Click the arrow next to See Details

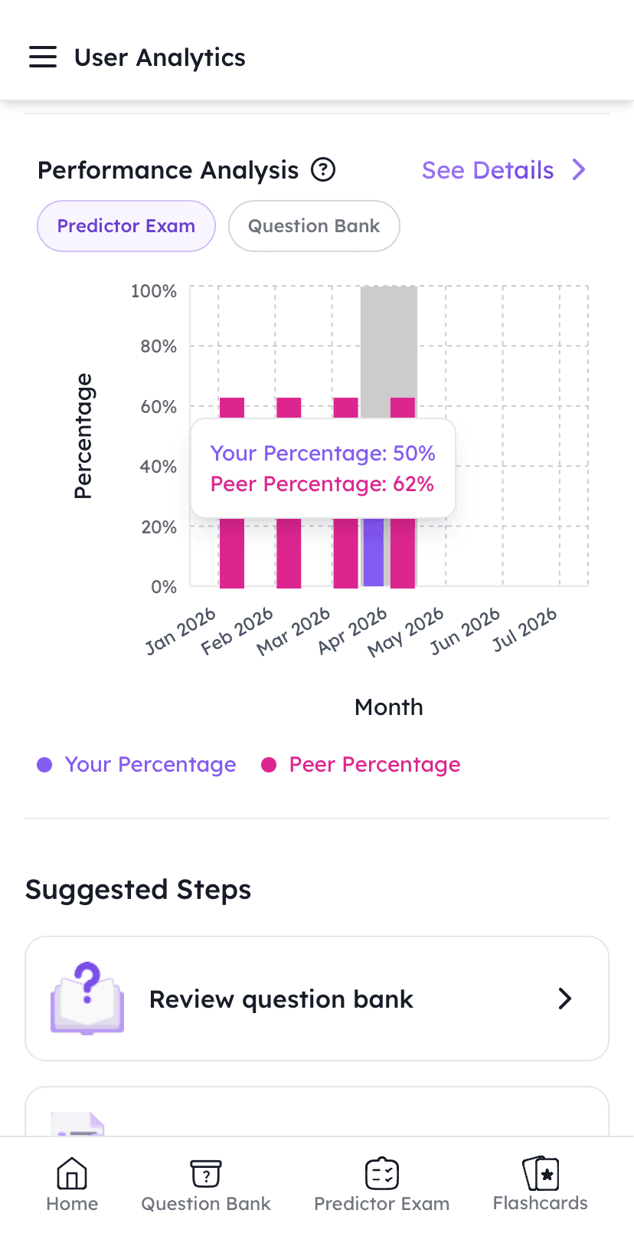coord(579,169)
